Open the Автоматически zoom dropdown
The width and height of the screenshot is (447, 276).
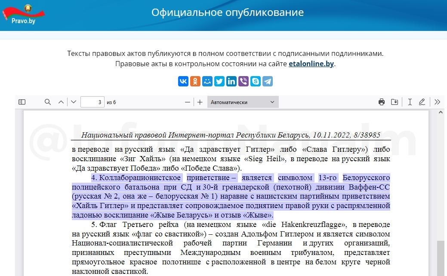[243, 102]
